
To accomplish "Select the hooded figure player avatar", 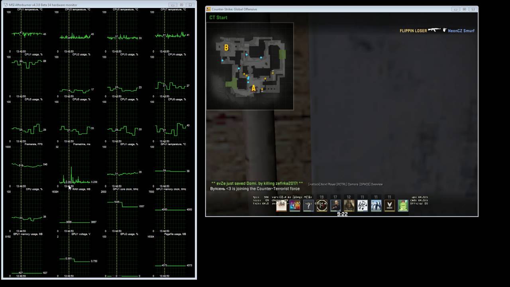I will (349, 205).
